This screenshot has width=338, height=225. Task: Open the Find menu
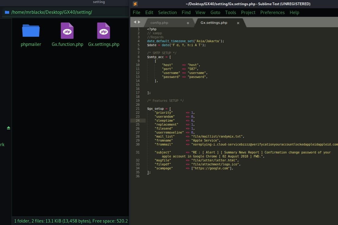click(x=186, y=13)
